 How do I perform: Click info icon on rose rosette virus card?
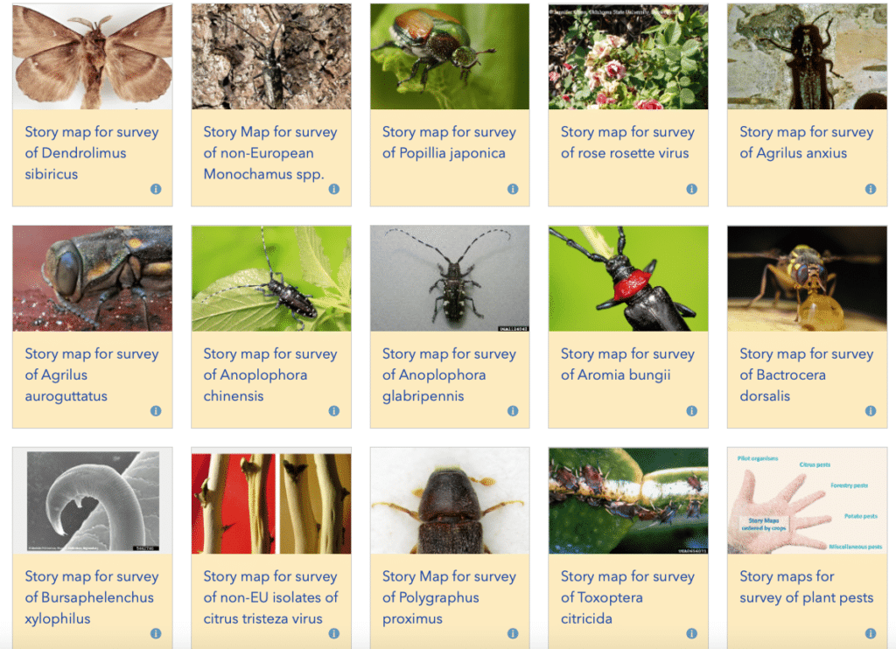[692, 189]
